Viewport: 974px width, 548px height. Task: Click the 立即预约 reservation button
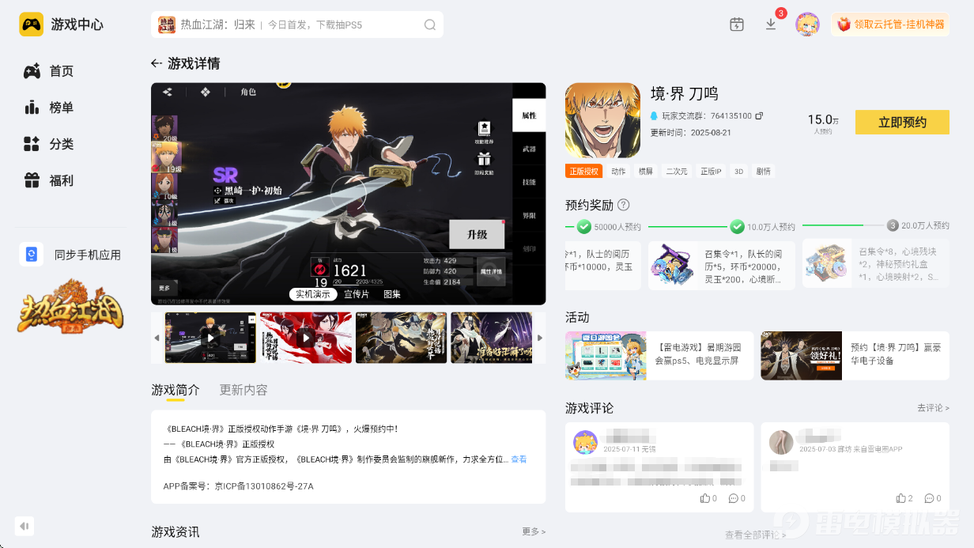(902, 123)
